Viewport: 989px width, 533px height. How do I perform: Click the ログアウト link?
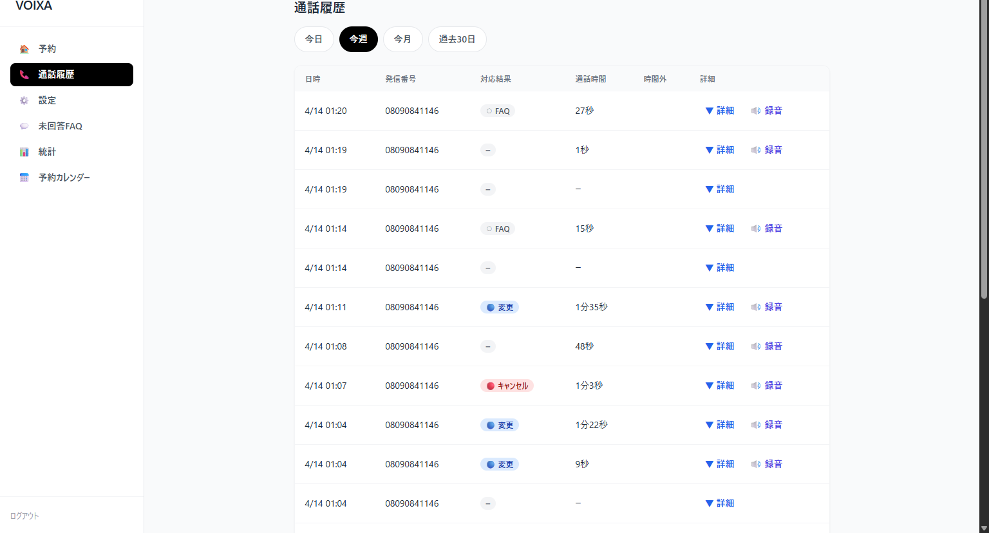(24, 516)
